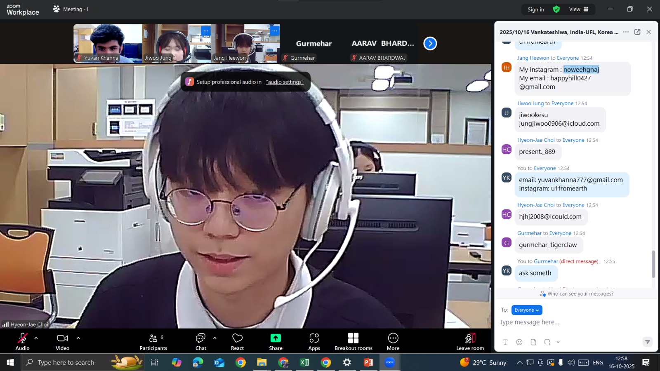Open the React emoji menu
This screenshot has height=371, width=660.
pos(237,341)
